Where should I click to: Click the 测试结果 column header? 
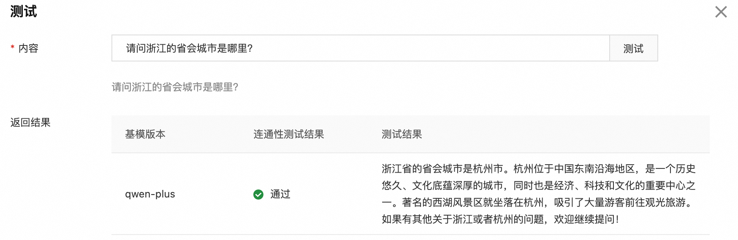pyautogui.click(x=402, y=134)
